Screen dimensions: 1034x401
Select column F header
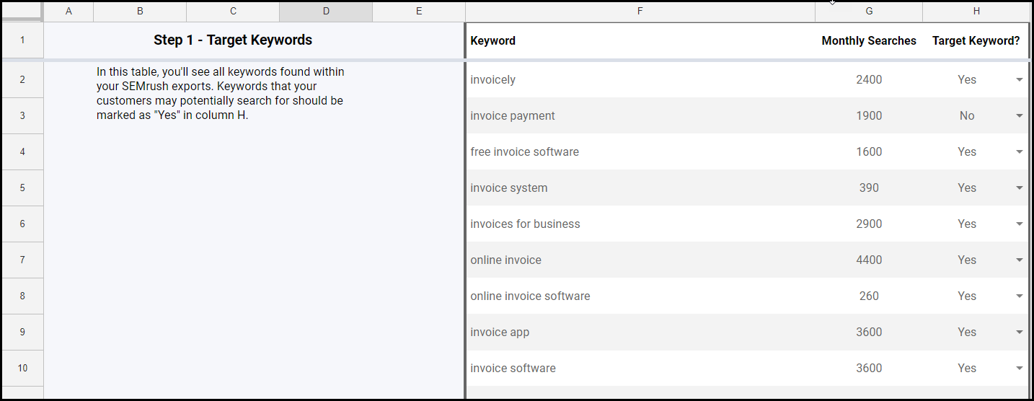tap(640, 12)
